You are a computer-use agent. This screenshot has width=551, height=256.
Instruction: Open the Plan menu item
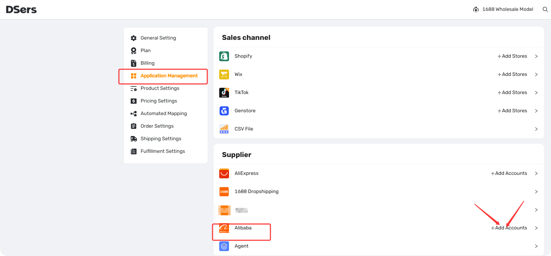pyautogui.click(x=146, y=51)
